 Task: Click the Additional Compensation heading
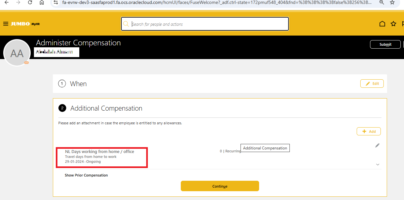tap(106, 108)
